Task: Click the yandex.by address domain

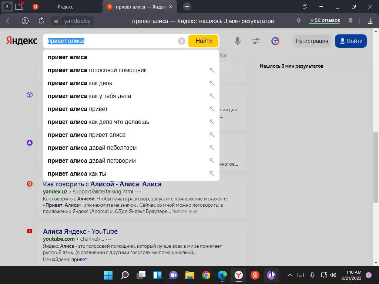Action: click(77, 21)
